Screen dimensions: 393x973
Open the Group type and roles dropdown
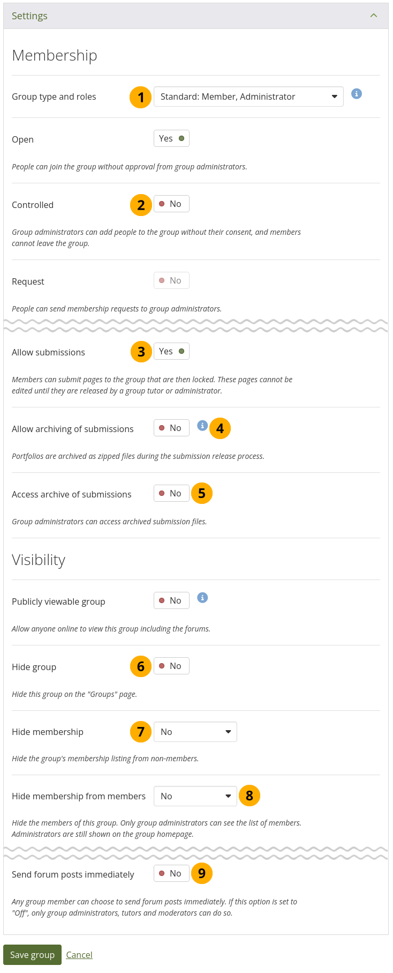pyautogui.click(x=248, y=97)
